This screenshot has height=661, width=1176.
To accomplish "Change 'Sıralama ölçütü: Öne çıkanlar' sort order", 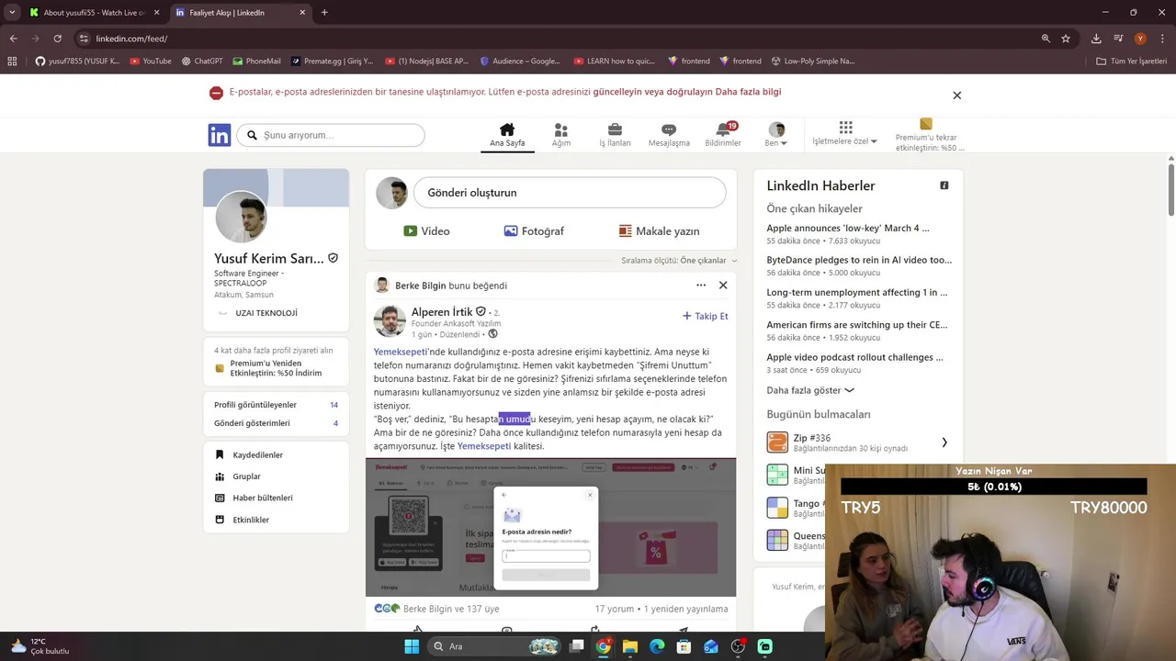I will click(x=678, y=261).
